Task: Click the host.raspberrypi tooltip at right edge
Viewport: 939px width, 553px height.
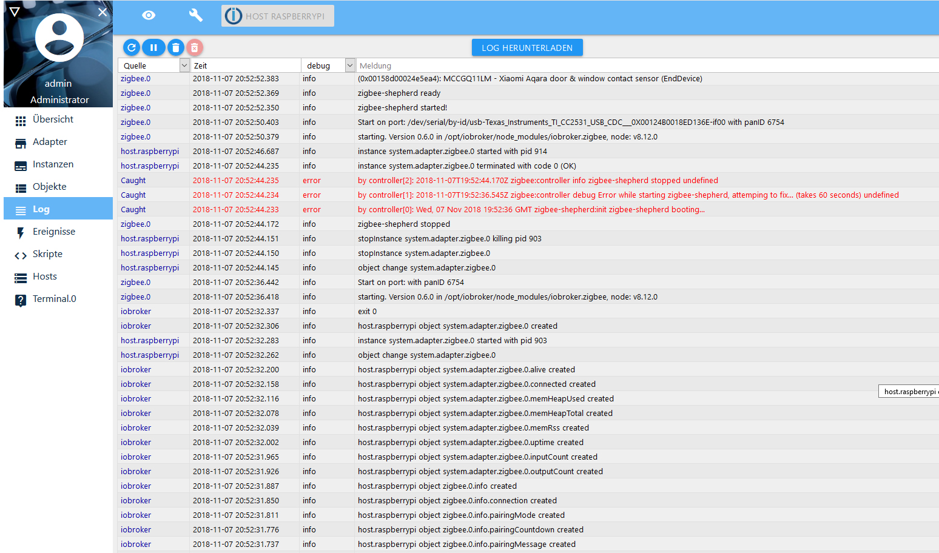Action: pos(909,391)
